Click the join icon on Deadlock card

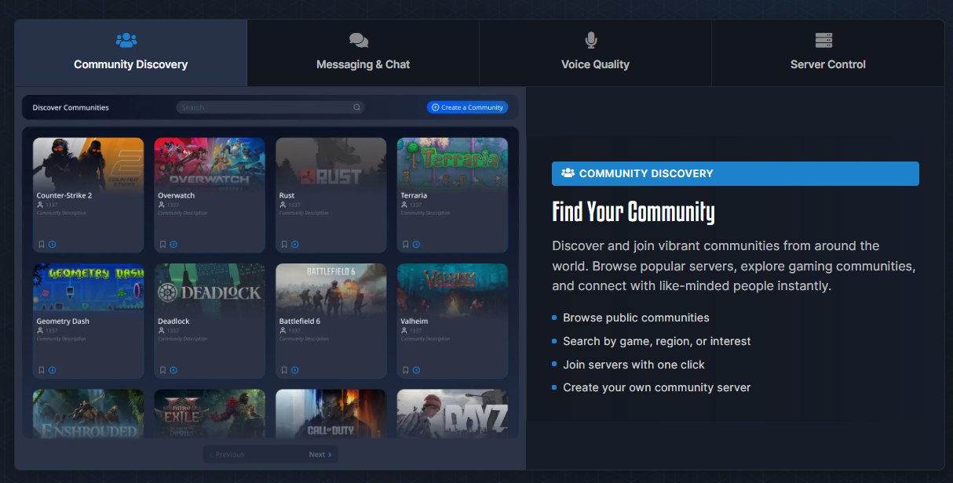[x=173, y=370]
